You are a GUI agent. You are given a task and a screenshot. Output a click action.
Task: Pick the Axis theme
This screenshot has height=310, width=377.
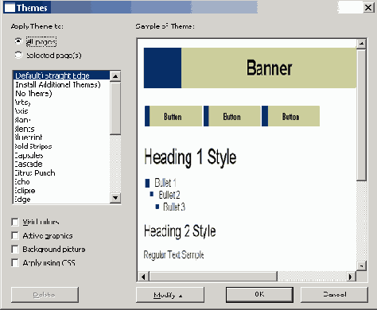coord(61,111)
